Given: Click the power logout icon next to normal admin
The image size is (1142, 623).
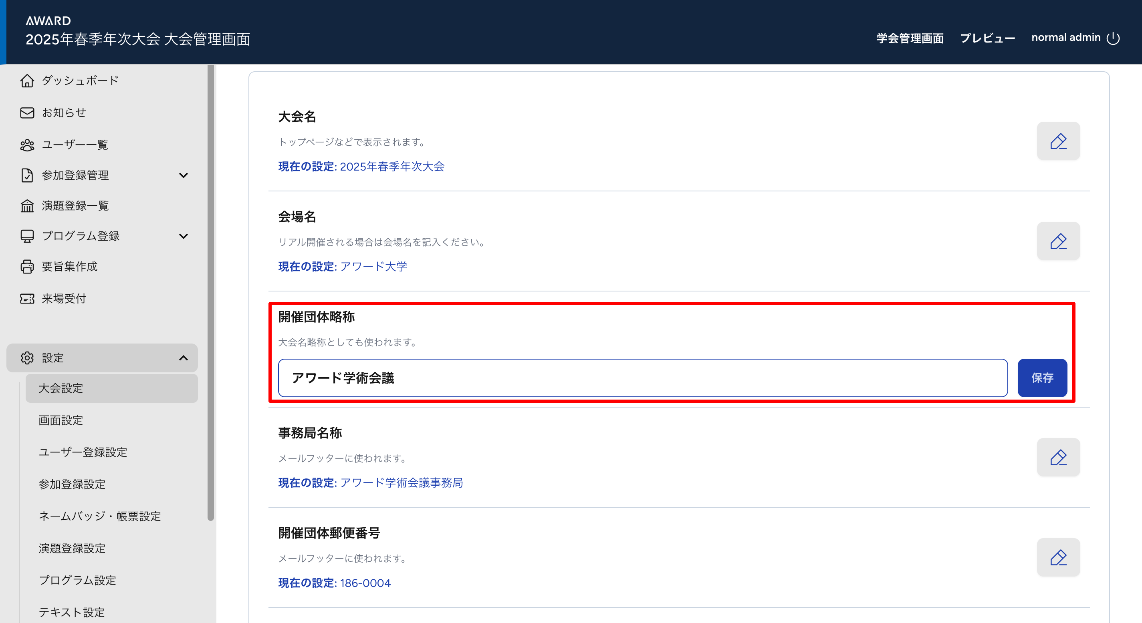Looking at the screenshot, I should pos(1113,38).
